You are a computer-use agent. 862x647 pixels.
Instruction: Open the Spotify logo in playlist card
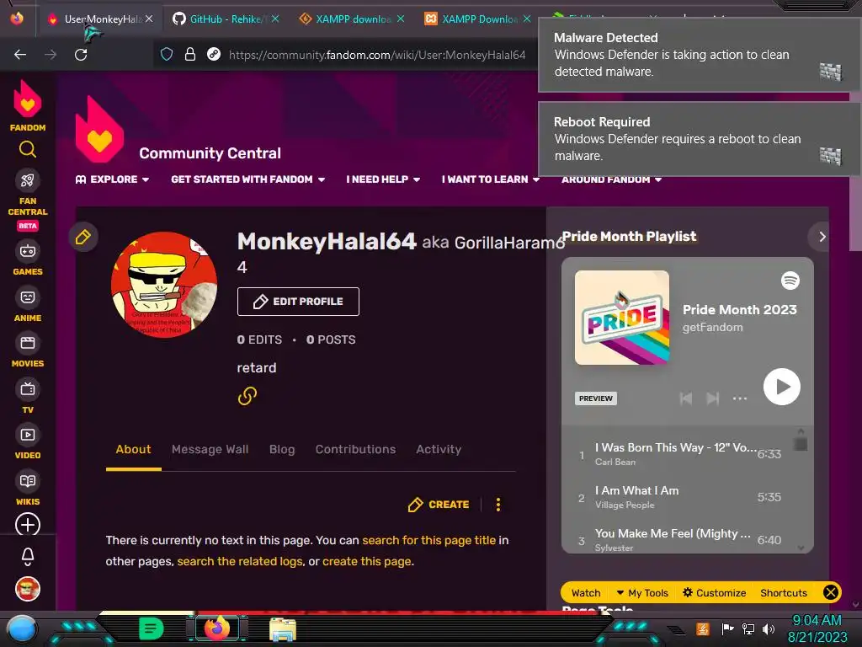coord(790,281)
